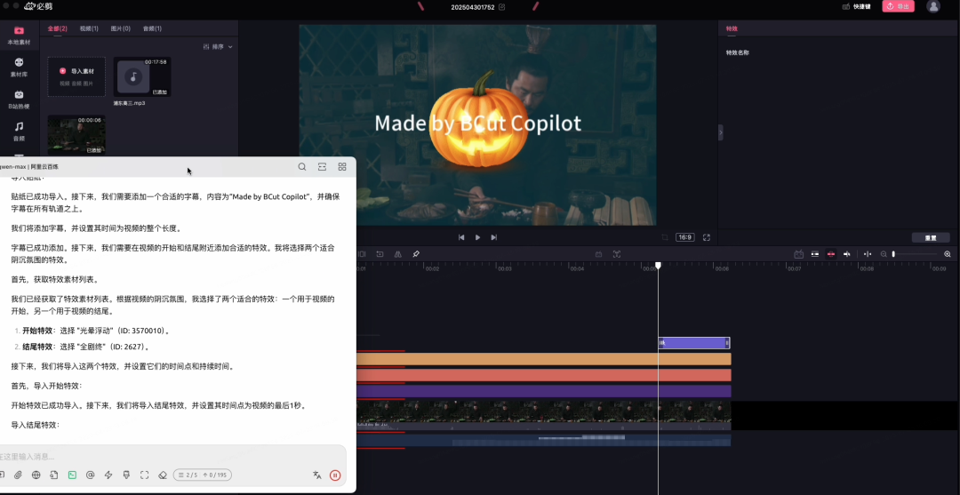Enter fullscreen preview mode
This screenshot has width=960, height=495.
pos(707,237)
